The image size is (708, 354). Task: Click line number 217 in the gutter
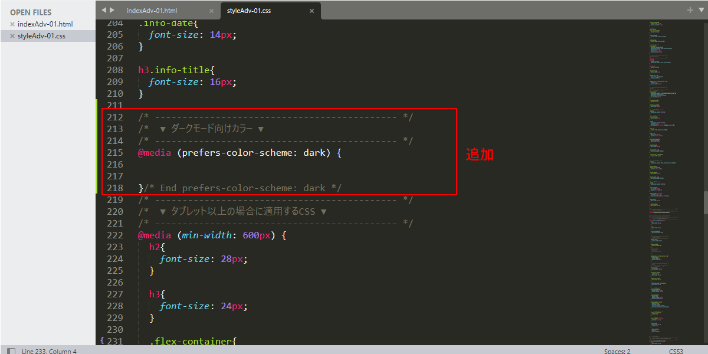coord(115,176)
